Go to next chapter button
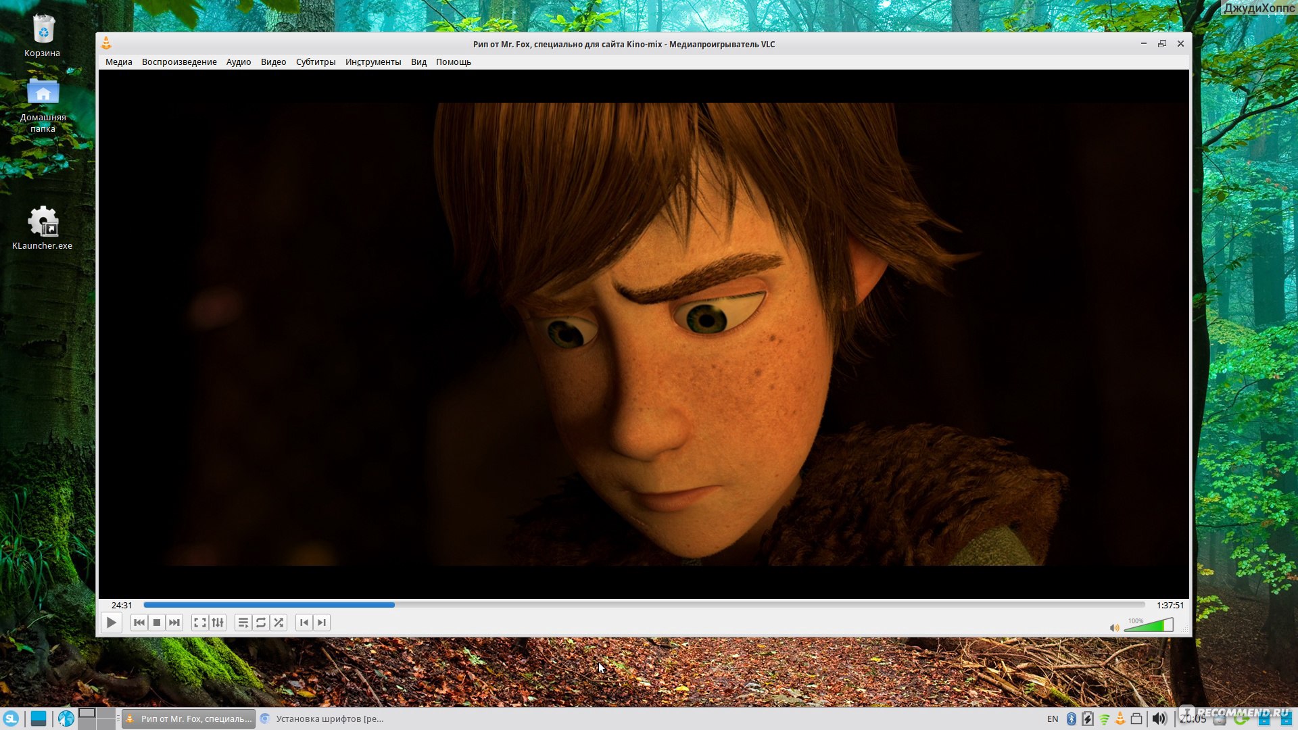Screen dimensions: 1298x730 [322, 623]
